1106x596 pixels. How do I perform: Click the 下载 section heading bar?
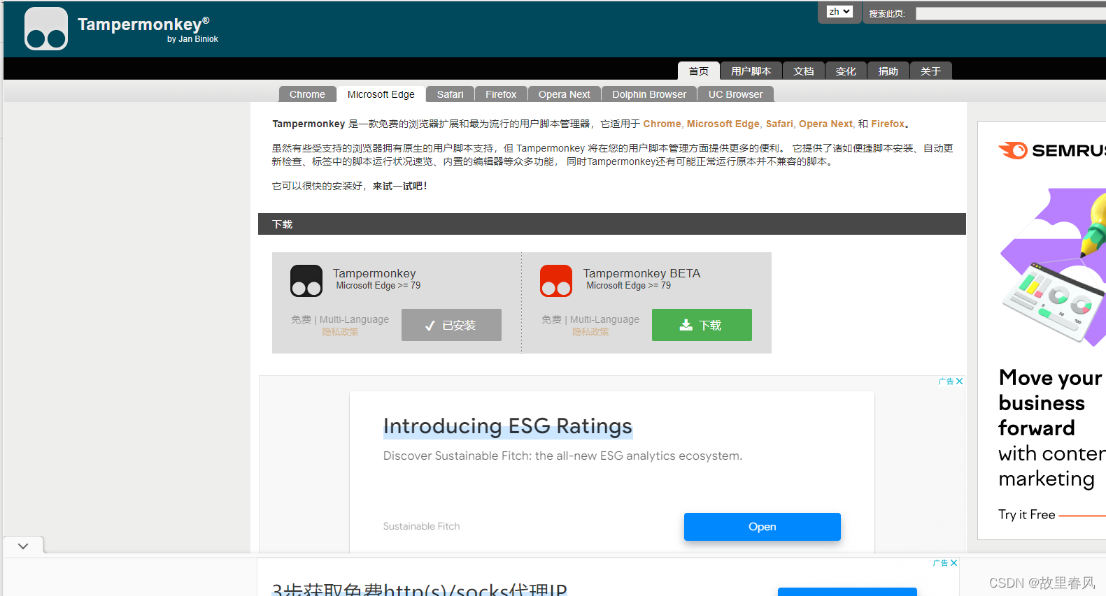coord(612,224)
